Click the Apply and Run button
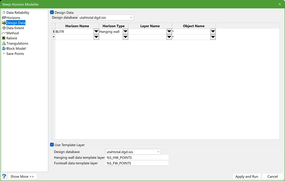 coord(247,176)
